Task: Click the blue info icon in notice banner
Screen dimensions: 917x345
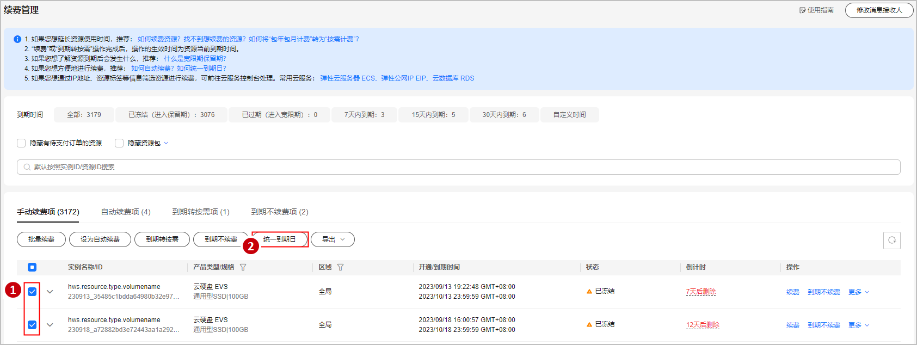Action: pyautogui.click(x=17, y=39)
